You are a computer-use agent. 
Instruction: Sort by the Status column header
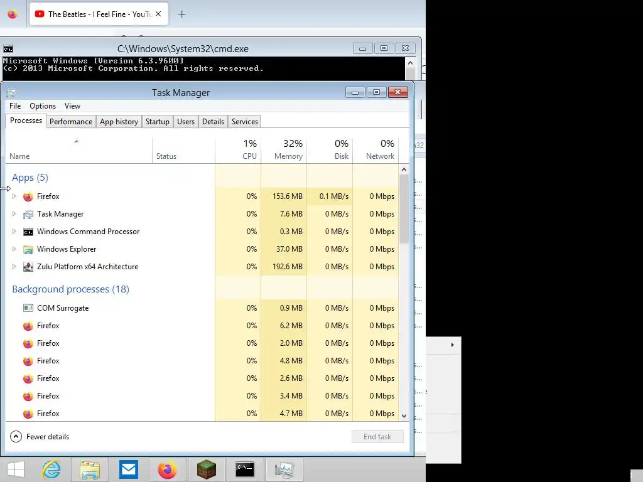[x=184, y=151]
